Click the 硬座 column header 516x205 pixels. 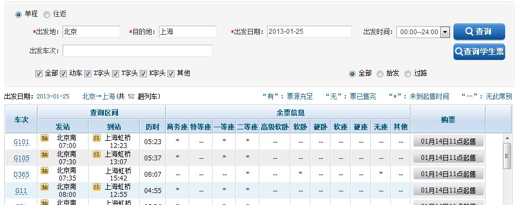[x=360, y=127]
